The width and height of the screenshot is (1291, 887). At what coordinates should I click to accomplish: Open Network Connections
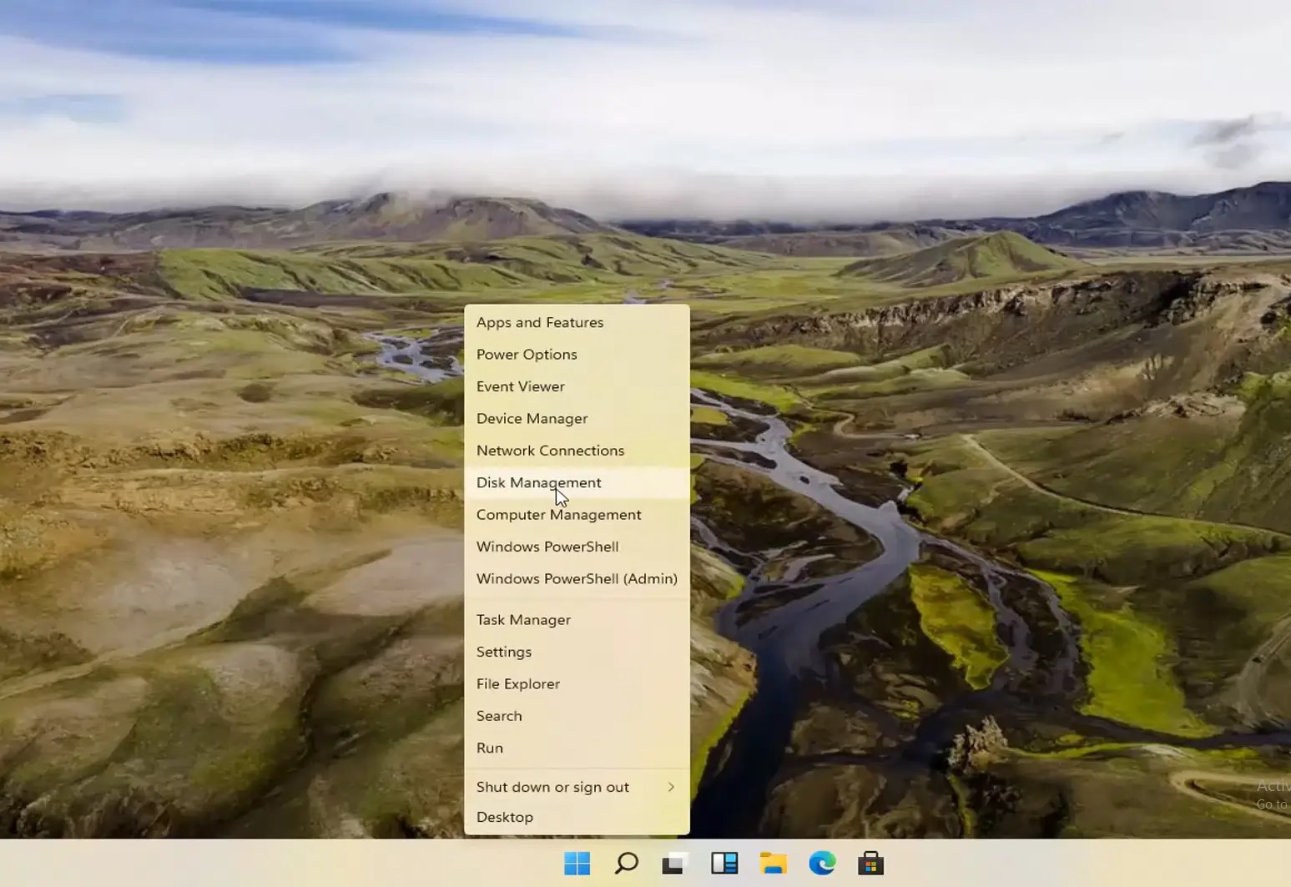pyautogui.click(x=550, y=450)
